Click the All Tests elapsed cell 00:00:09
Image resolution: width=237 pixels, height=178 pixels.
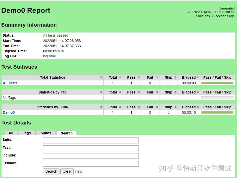coord(189,83)
